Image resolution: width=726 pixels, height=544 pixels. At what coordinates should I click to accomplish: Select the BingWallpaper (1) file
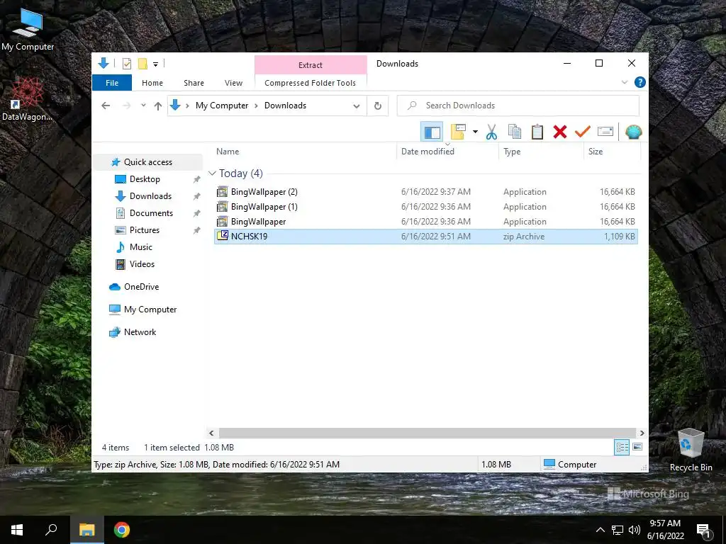click(425, 206)
